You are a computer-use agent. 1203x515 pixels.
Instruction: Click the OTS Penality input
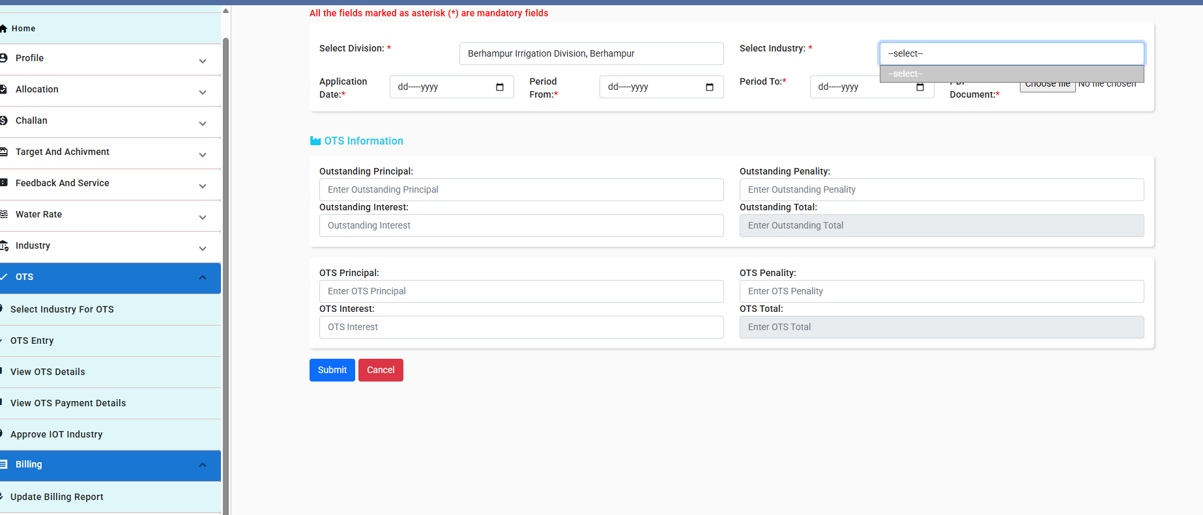[x=942, y=291]
